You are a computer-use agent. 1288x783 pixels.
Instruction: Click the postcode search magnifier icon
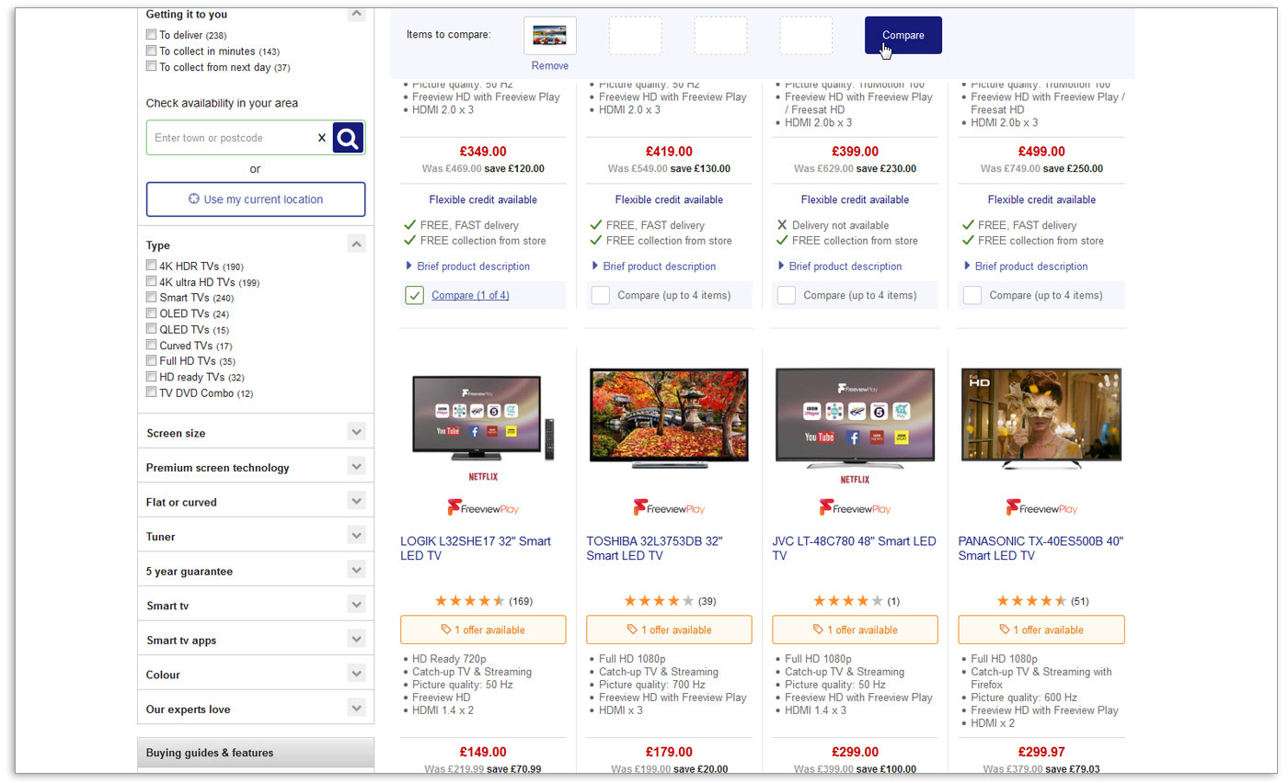click(x=348, y=138)
